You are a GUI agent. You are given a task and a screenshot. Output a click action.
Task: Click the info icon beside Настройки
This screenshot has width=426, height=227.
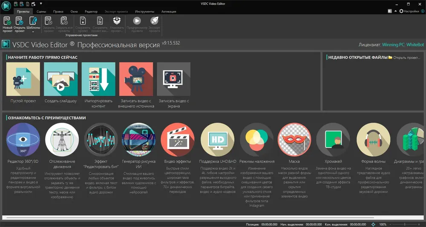click(x=423, y=11)
